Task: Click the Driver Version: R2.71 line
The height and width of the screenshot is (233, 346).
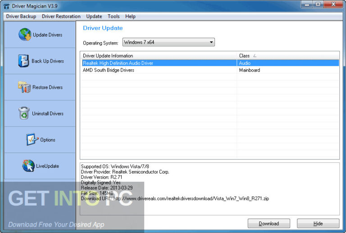Action: [x=101, y=177]
